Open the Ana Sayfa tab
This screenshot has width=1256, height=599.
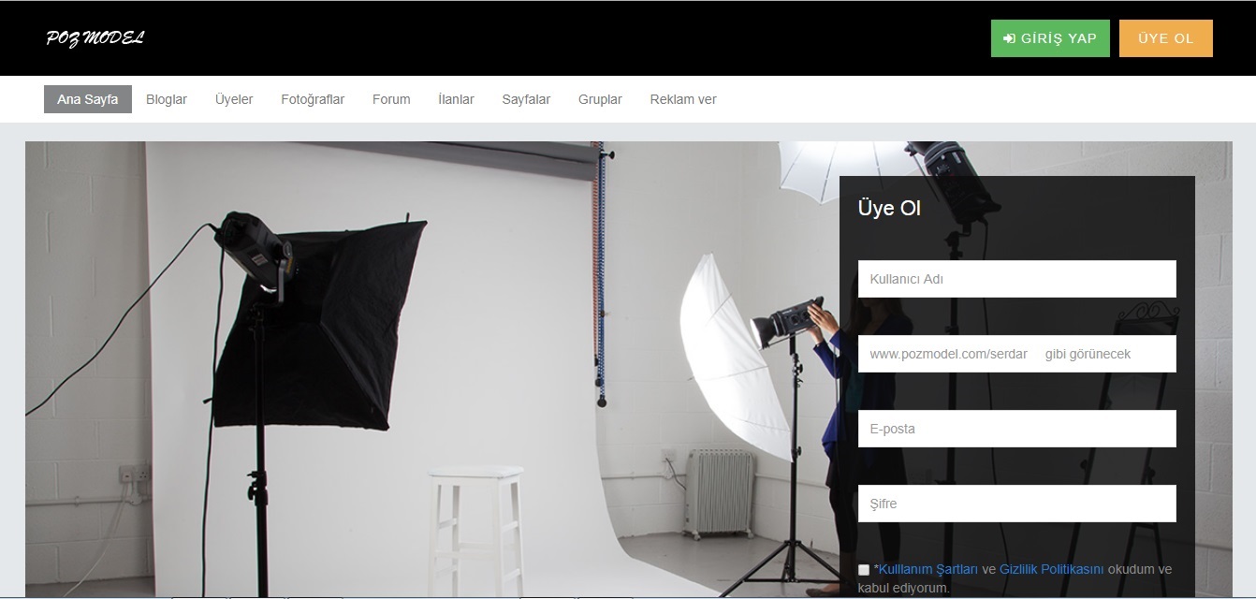[x=88, y=99]
